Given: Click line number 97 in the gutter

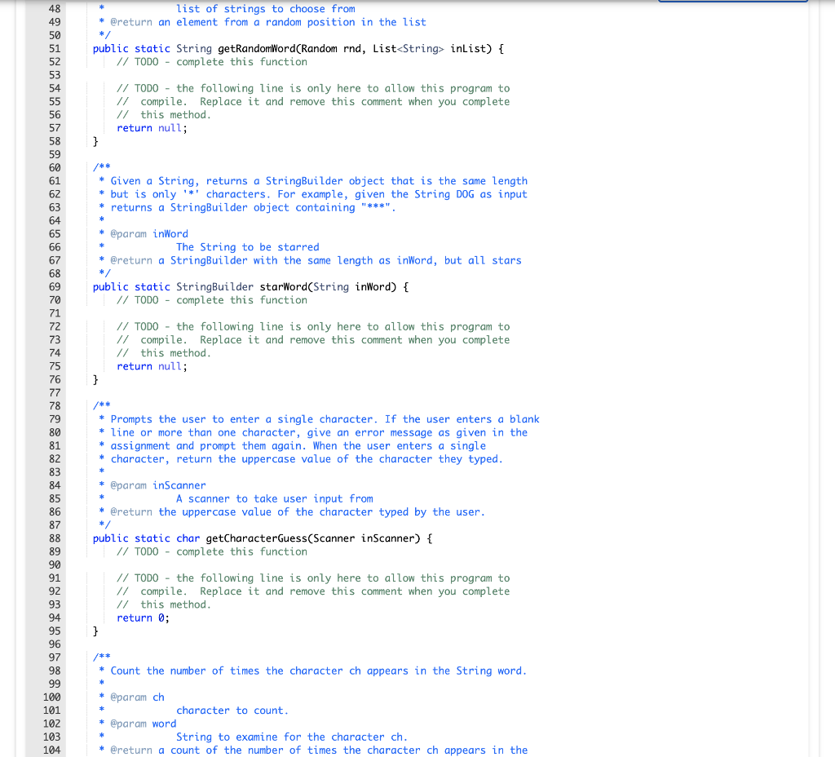Looking at the screenshot, I should coord(55,657).
